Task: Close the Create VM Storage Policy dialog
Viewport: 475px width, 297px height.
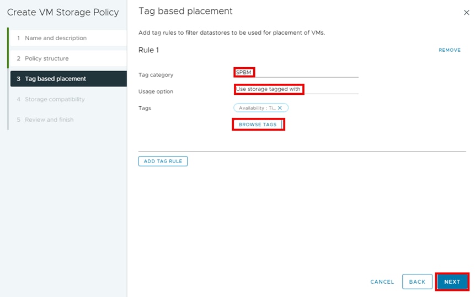Action: (x=467, y=12)
